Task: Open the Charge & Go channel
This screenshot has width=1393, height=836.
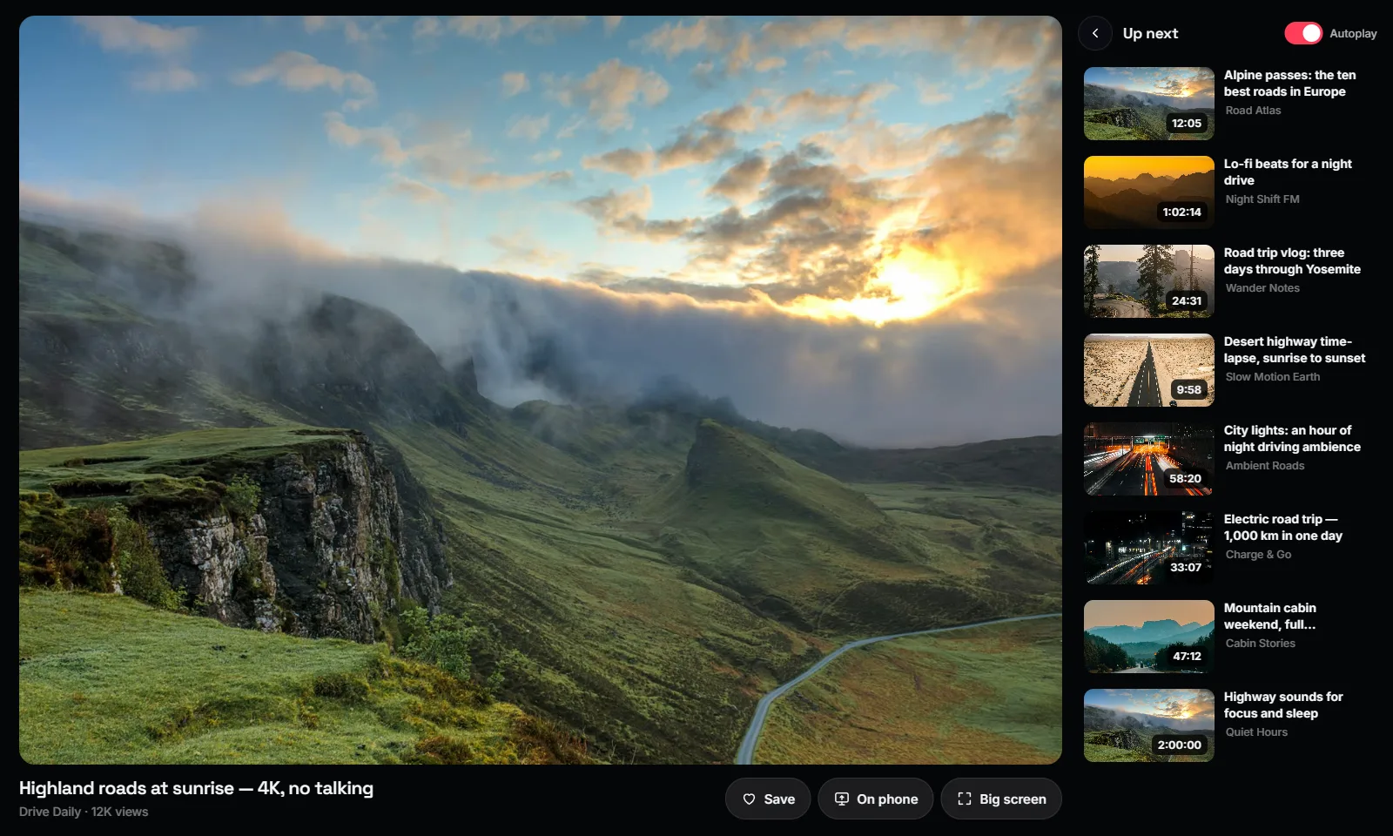Action: 1258,555
